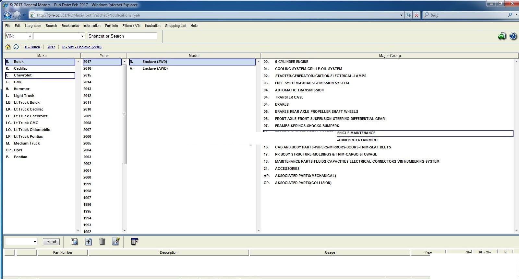Image resolution: width=519 pixels, height=279 pixels.
Task: Open the Bookmarks menu
Action: click(70, 26)
